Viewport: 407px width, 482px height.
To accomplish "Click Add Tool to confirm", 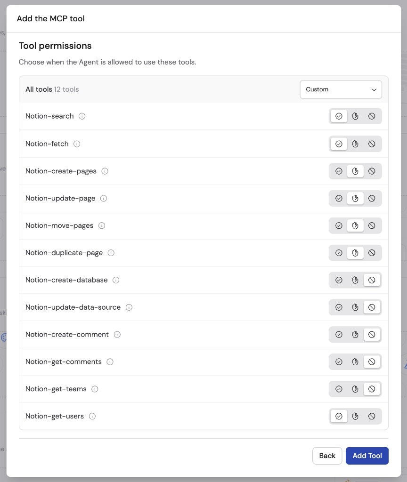I will [367, 456].
